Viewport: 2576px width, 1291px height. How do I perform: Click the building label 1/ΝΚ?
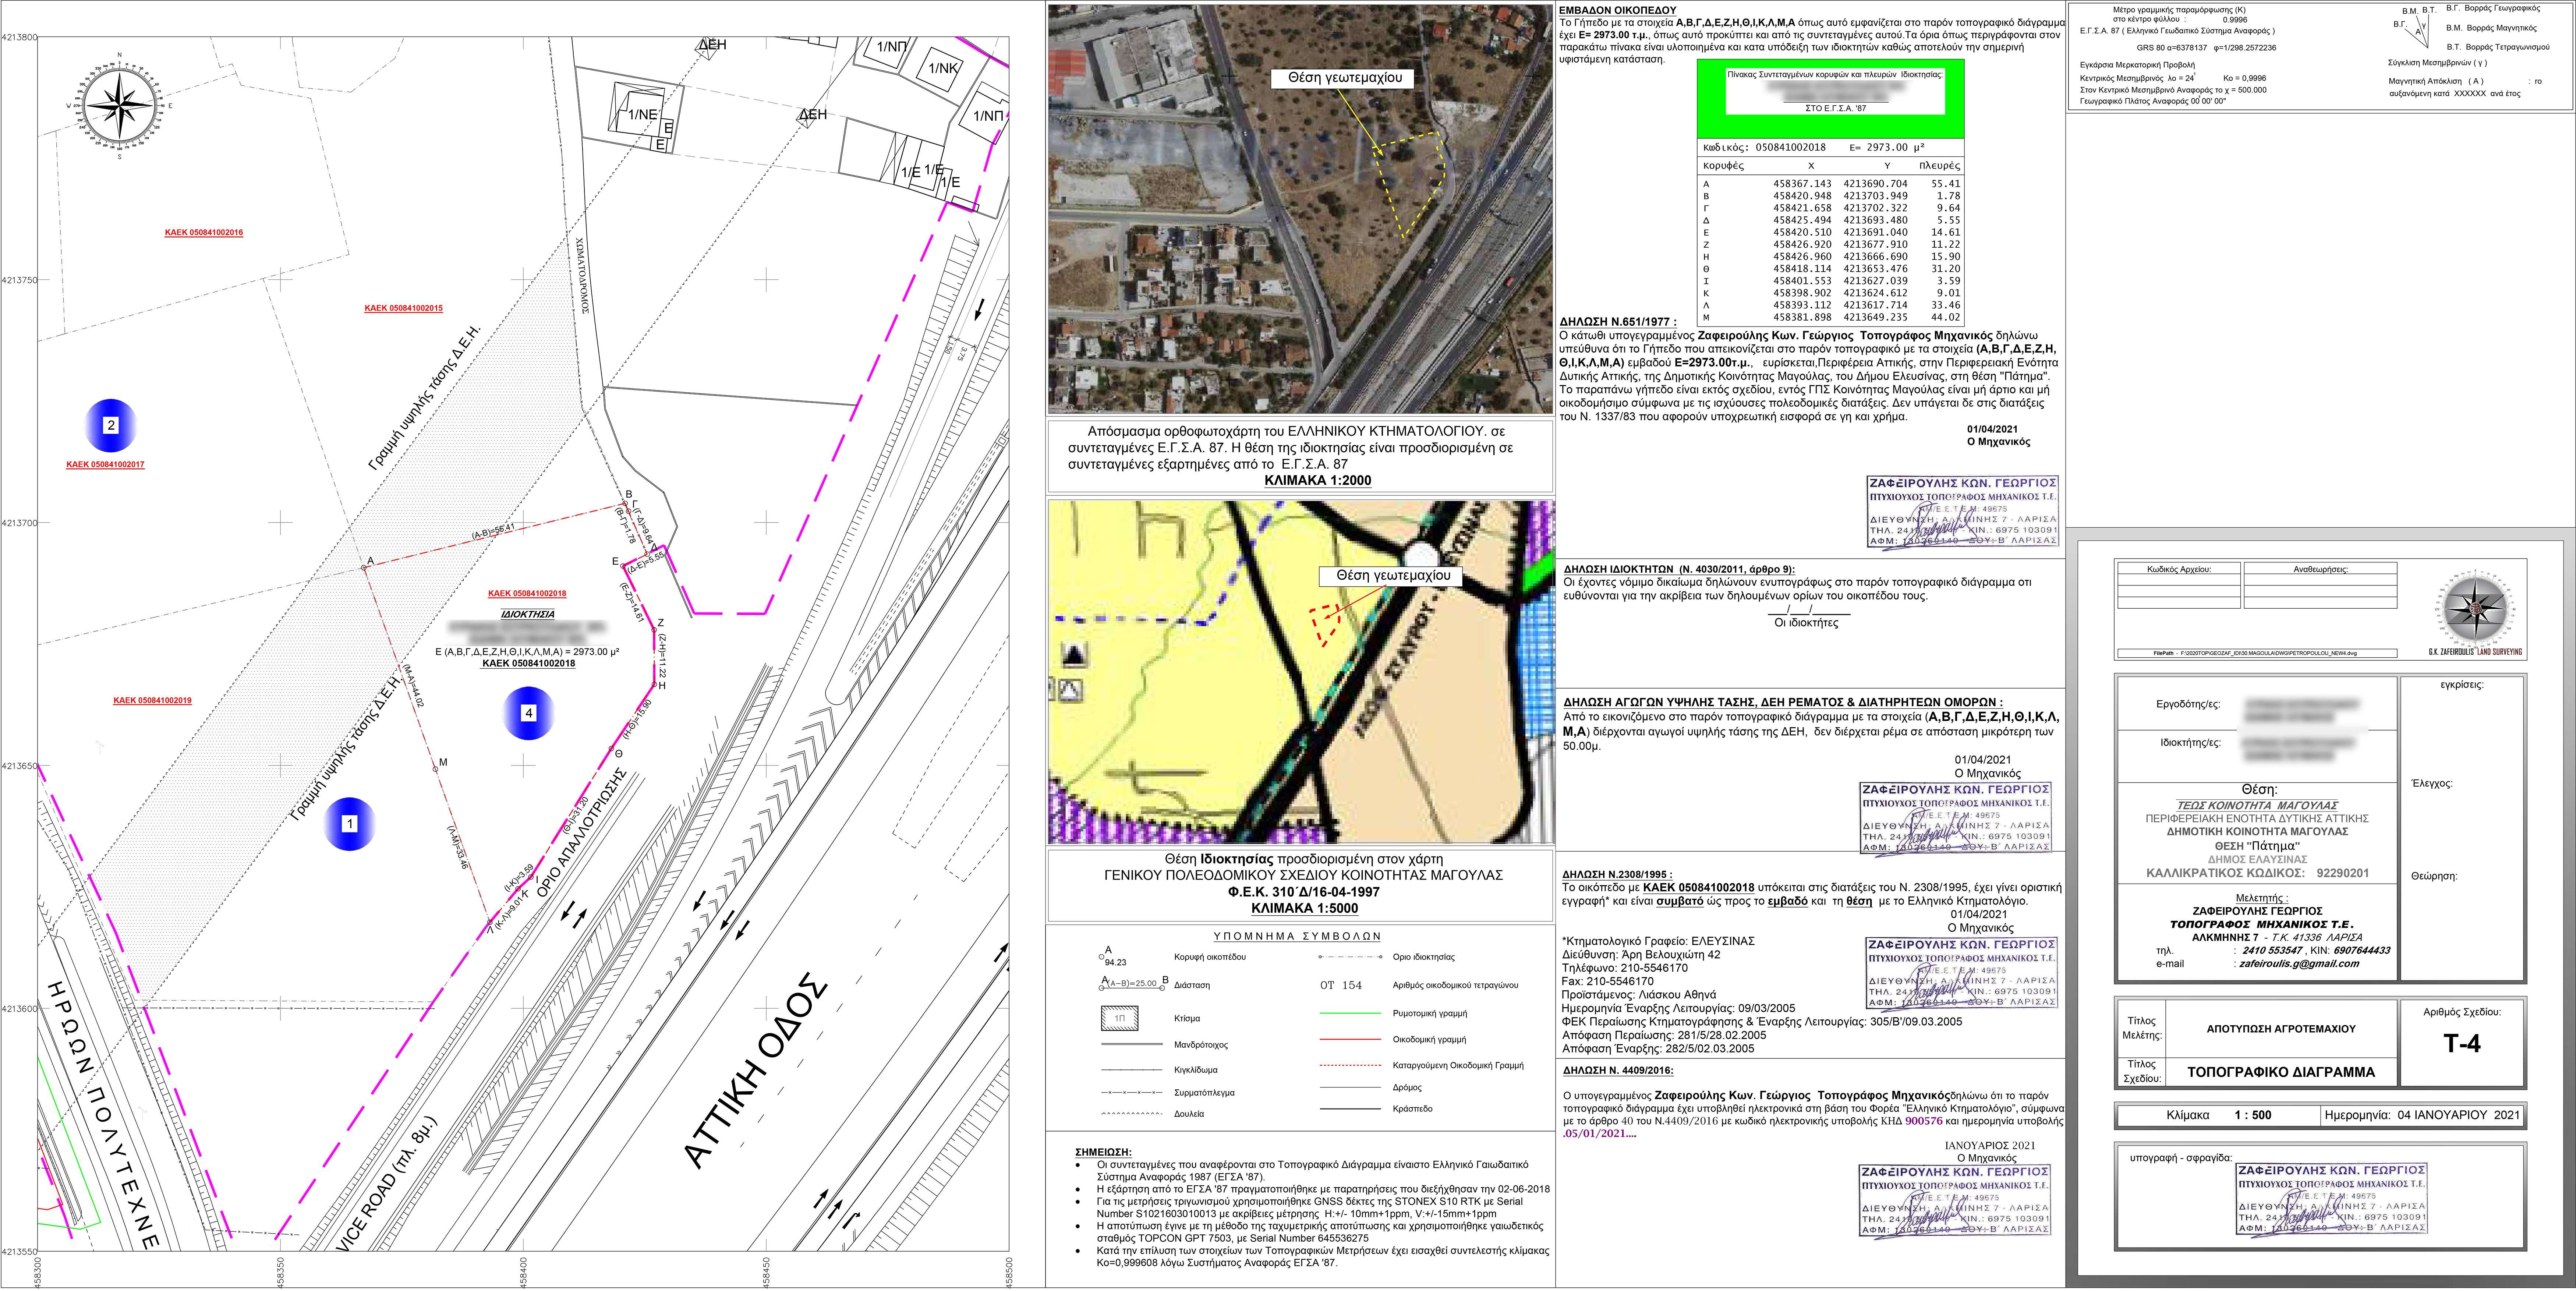coord(943,68)
